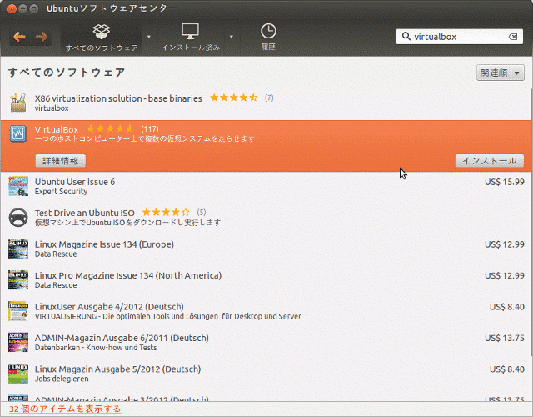Click the US$ 8.40 price of LinuxUser Ausgabe
Viewport: 533px width, 417px height.
(507, 307)
